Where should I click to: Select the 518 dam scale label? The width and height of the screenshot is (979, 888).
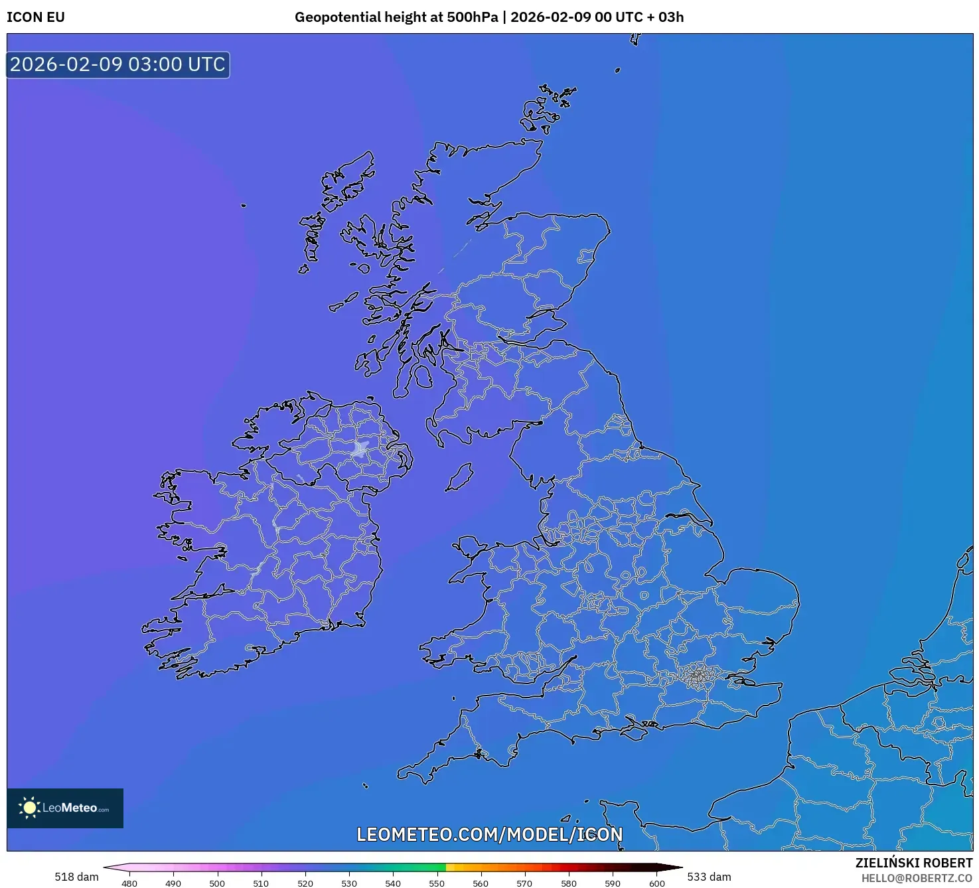click(x=77, y=877)
